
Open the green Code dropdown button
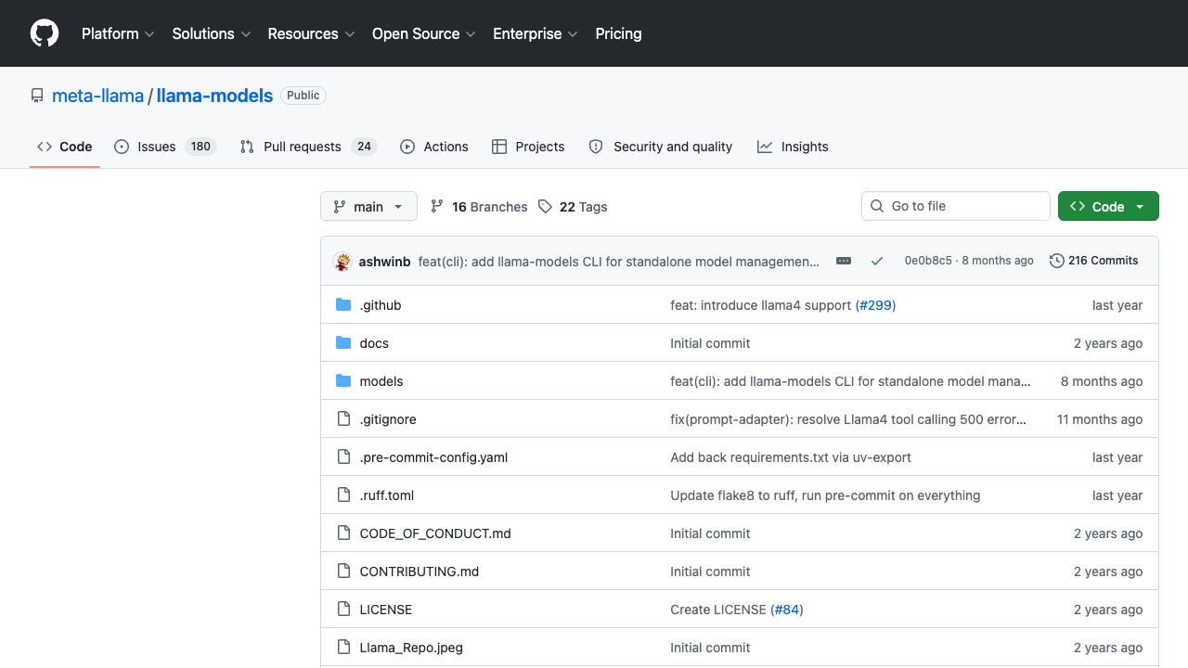tap(1108, 207)
